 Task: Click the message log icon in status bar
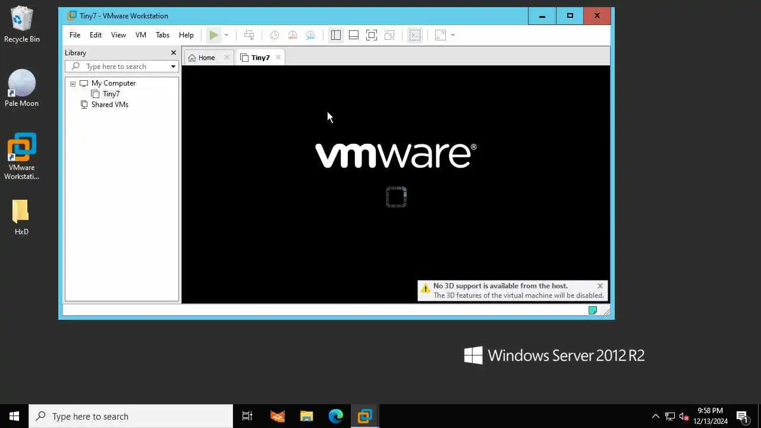coord(593,310)
